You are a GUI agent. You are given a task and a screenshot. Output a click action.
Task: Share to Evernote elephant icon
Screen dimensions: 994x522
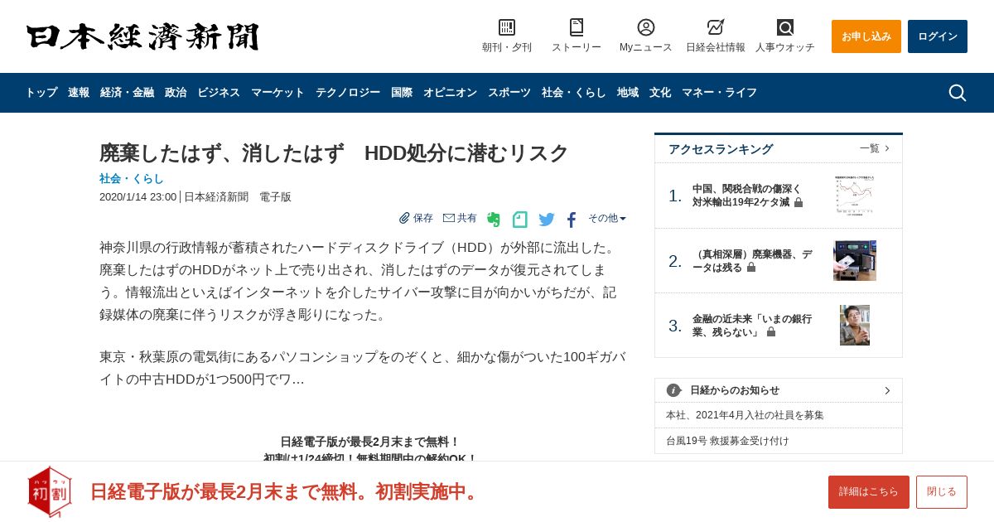tap(494, 220)
